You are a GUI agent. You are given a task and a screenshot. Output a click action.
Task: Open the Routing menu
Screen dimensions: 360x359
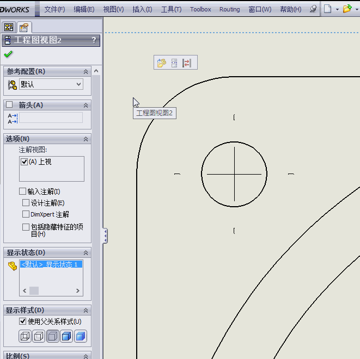tap(230, 9)
